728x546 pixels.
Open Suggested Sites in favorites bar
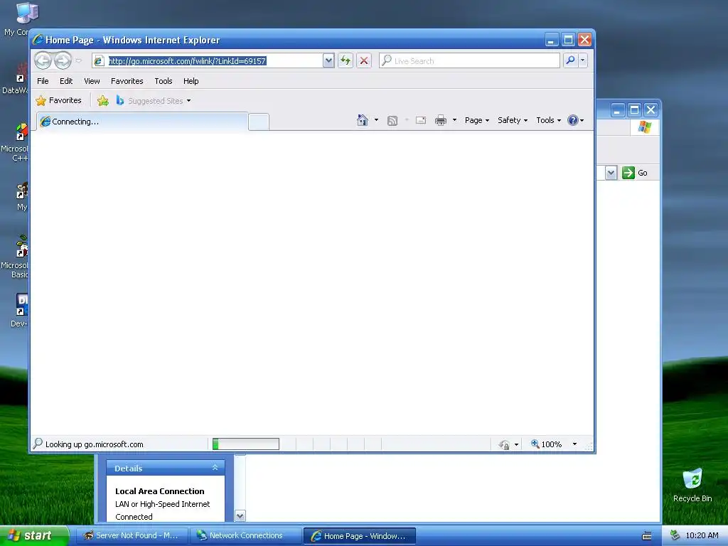tap(154, 101)
